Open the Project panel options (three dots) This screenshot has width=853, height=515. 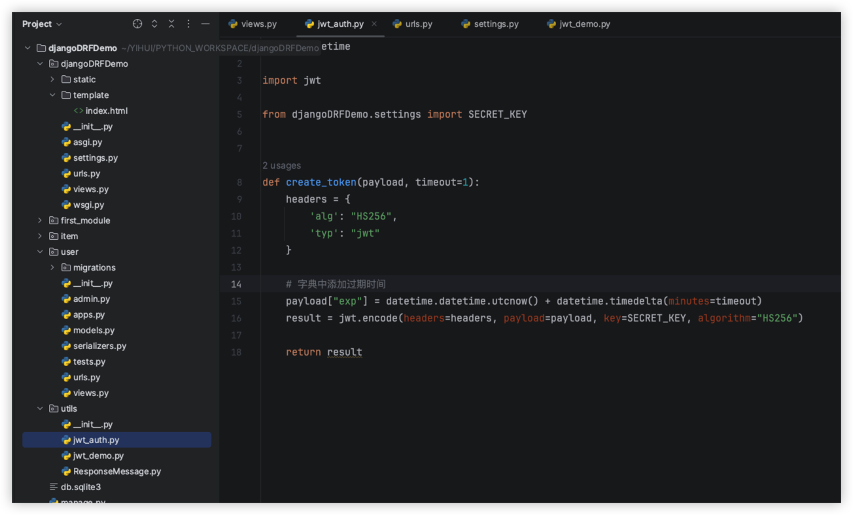(x=188, y=24)
